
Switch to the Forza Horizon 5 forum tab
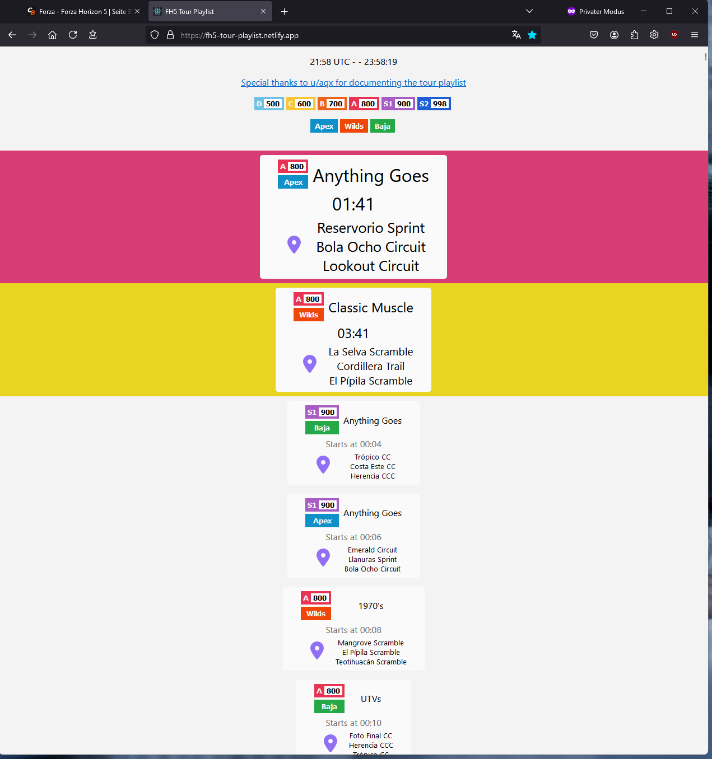tap(84, 11)
